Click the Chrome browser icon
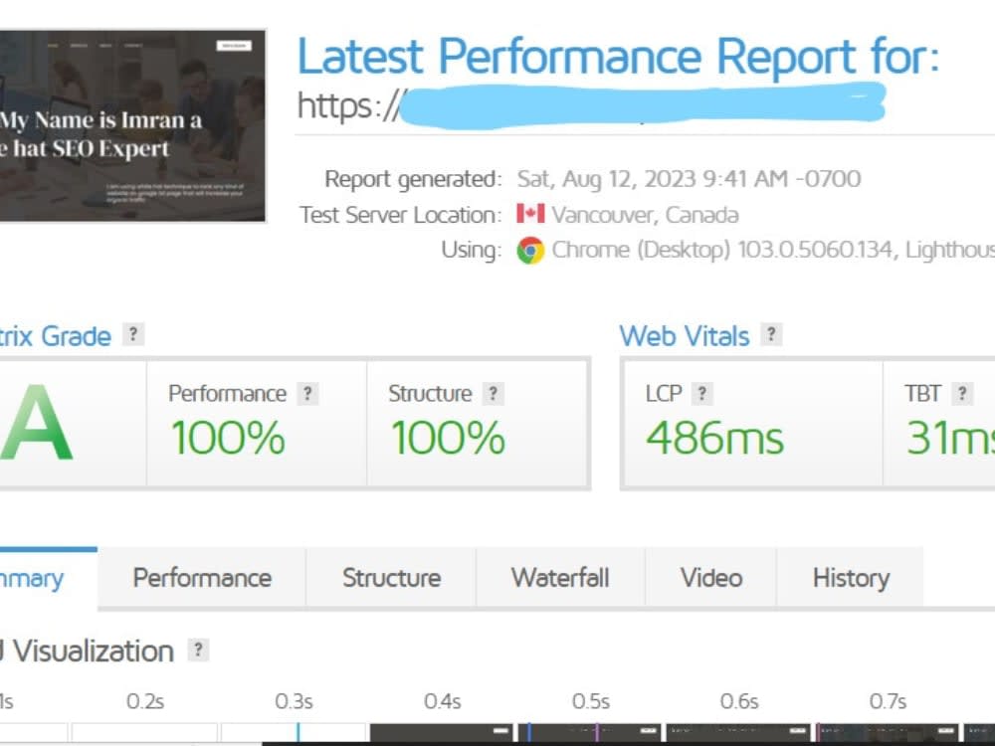The width and height of the screenshot is (995, 746). 530,250
